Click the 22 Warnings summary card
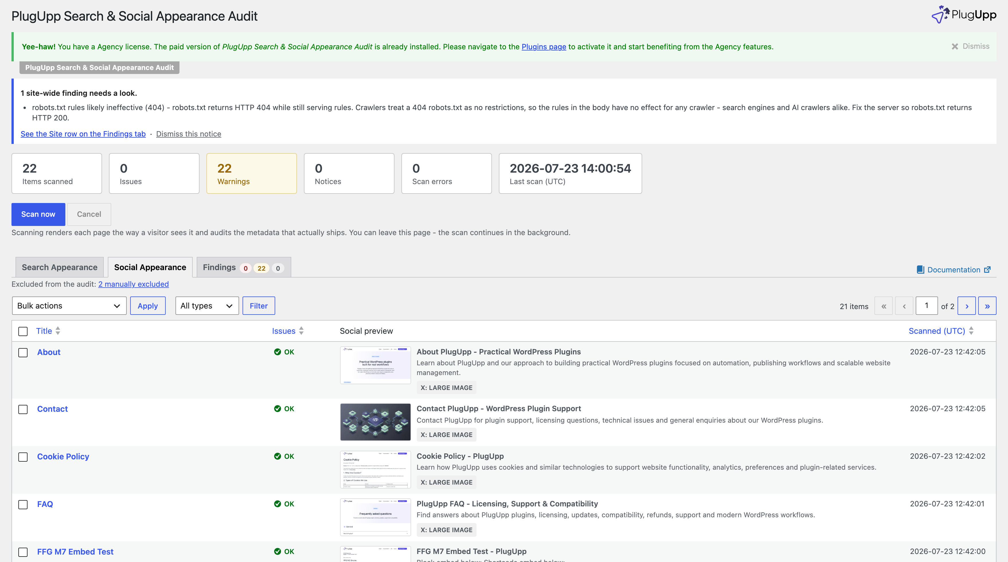1008x562 pixels. [x=252, y=173]
